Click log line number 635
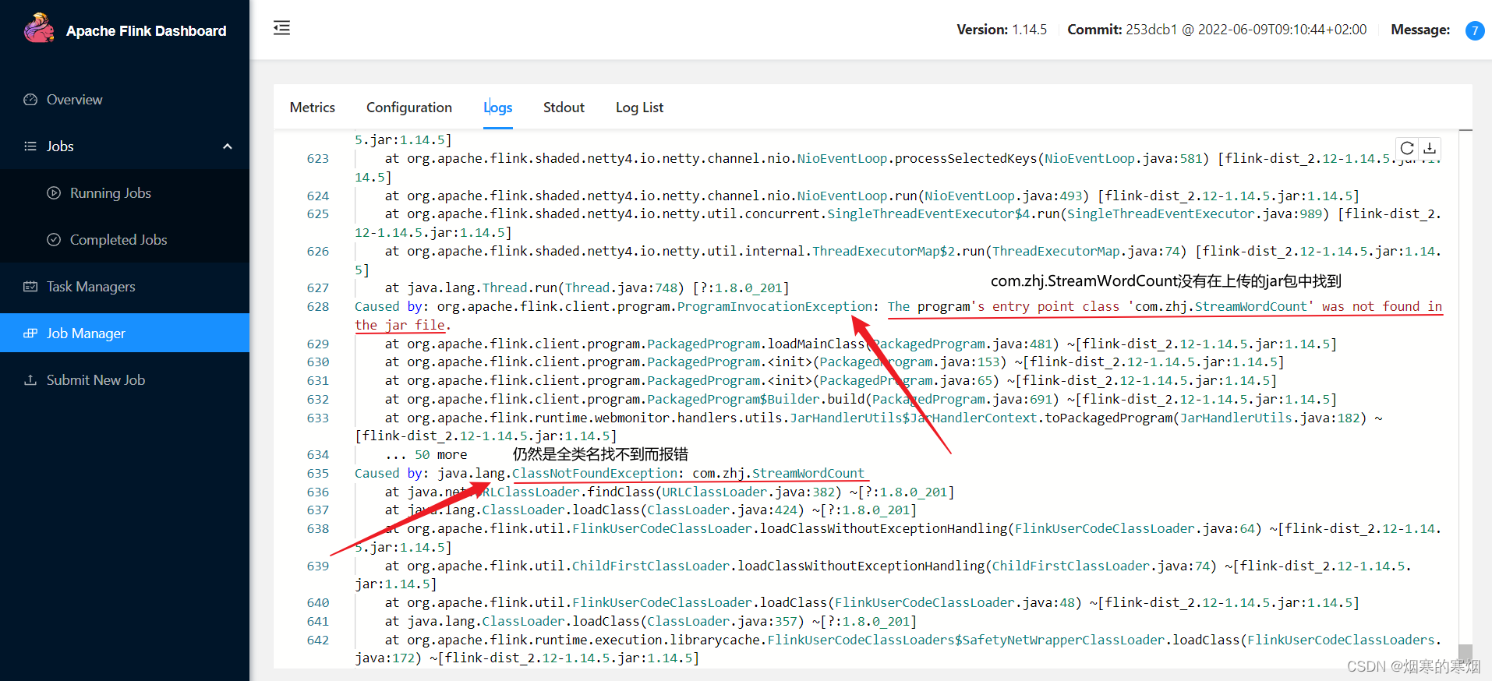The width and height of the screenshot is (1492, 681). 318,474
